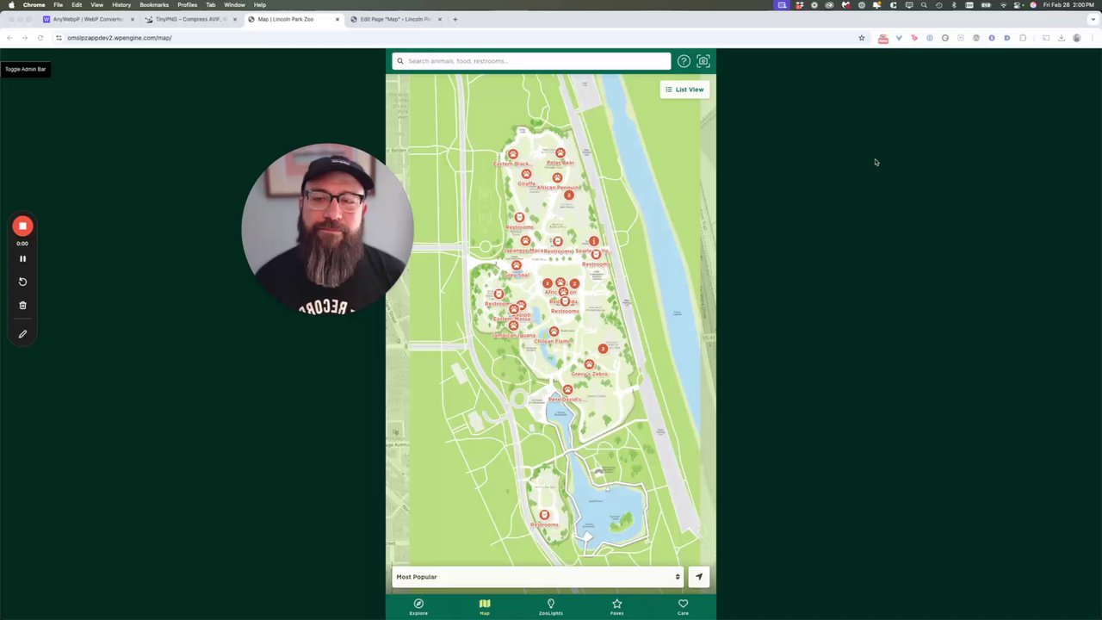Screen dimensions: 1102x620
Task: Close the Map Lincoln Park Zoo tab
Action: tap(337, 19)
